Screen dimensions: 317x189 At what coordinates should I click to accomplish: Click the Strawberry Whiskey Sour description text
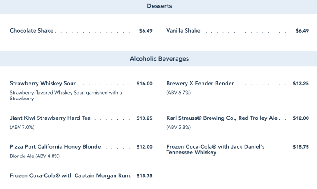pos(66,95)
